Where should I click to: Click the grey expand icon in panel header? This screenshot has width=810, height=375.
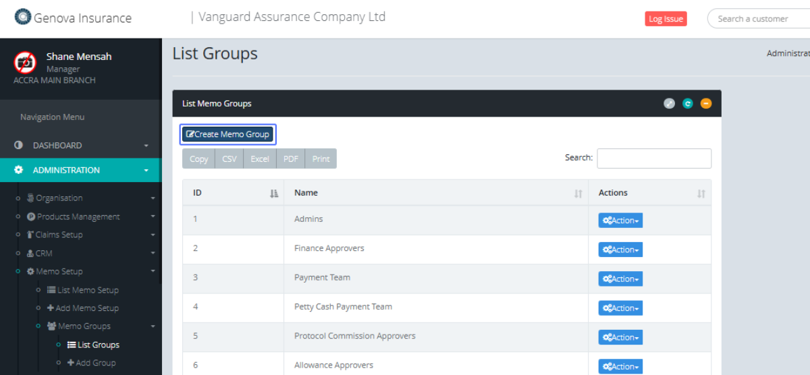coord(669,104)
